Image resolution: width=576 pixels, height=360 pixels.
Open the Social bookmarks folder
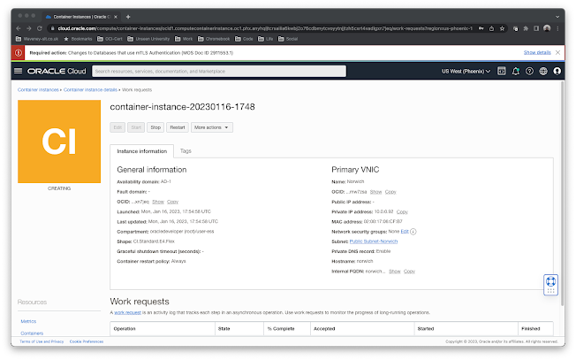click(x=288, y=39)
